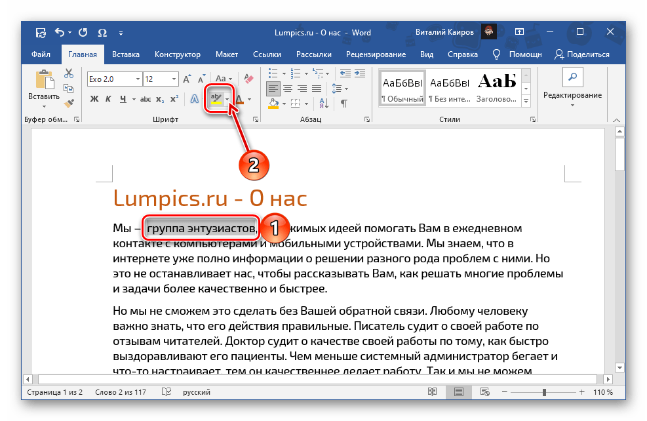Collapse the ribbon with the caret
The height and width of the screenshot is (421, 647).
(x=616, y=120)
